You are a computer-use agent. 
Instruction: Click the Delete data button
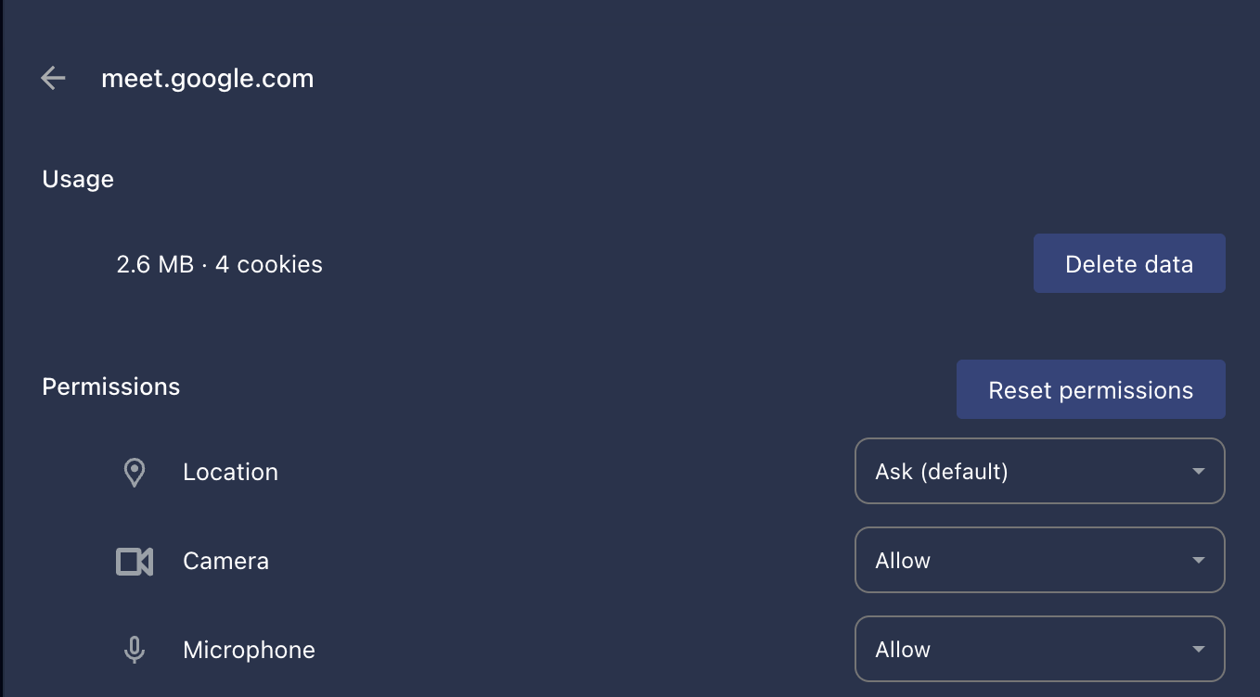coord(1129,263)
